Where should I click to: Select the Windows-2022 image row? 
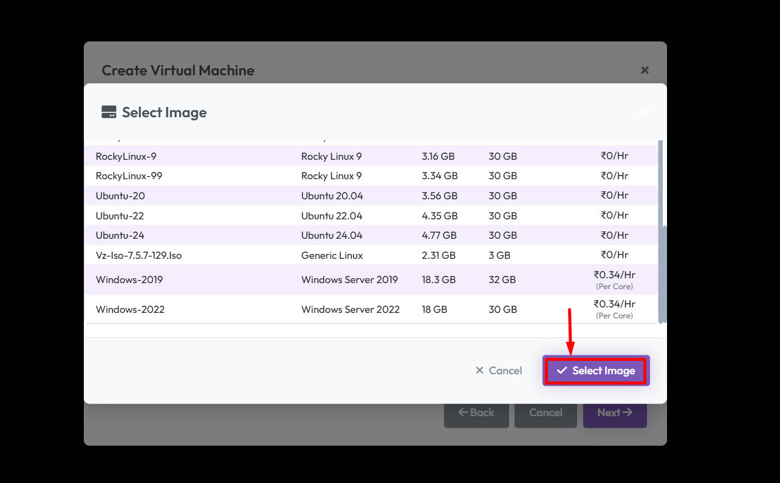click(130, 309)
